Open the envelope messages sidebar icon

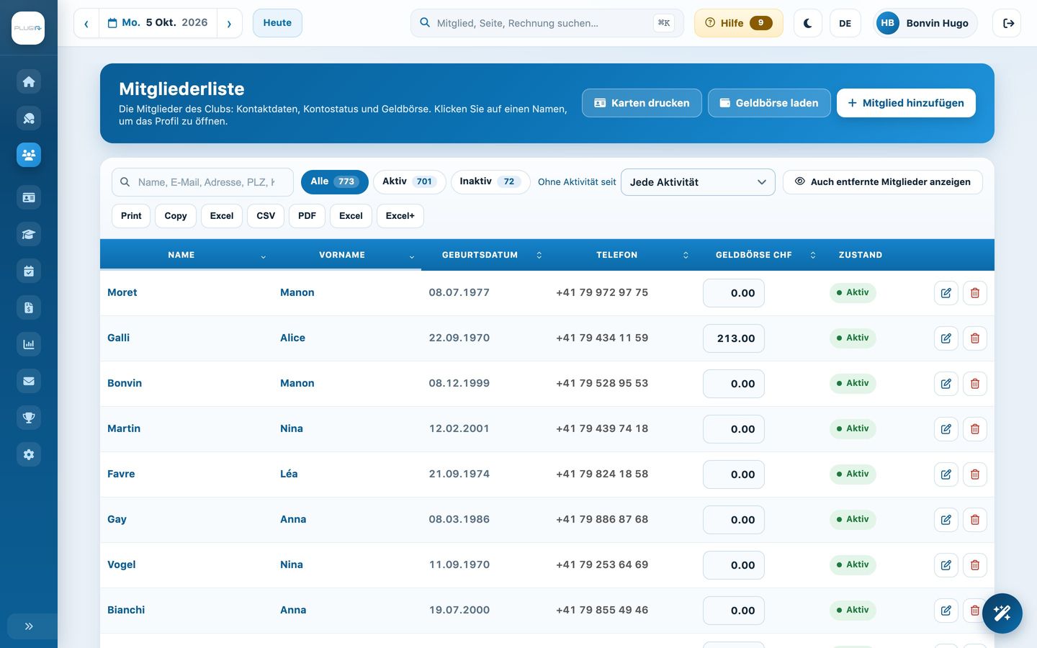tap(29, 381)
